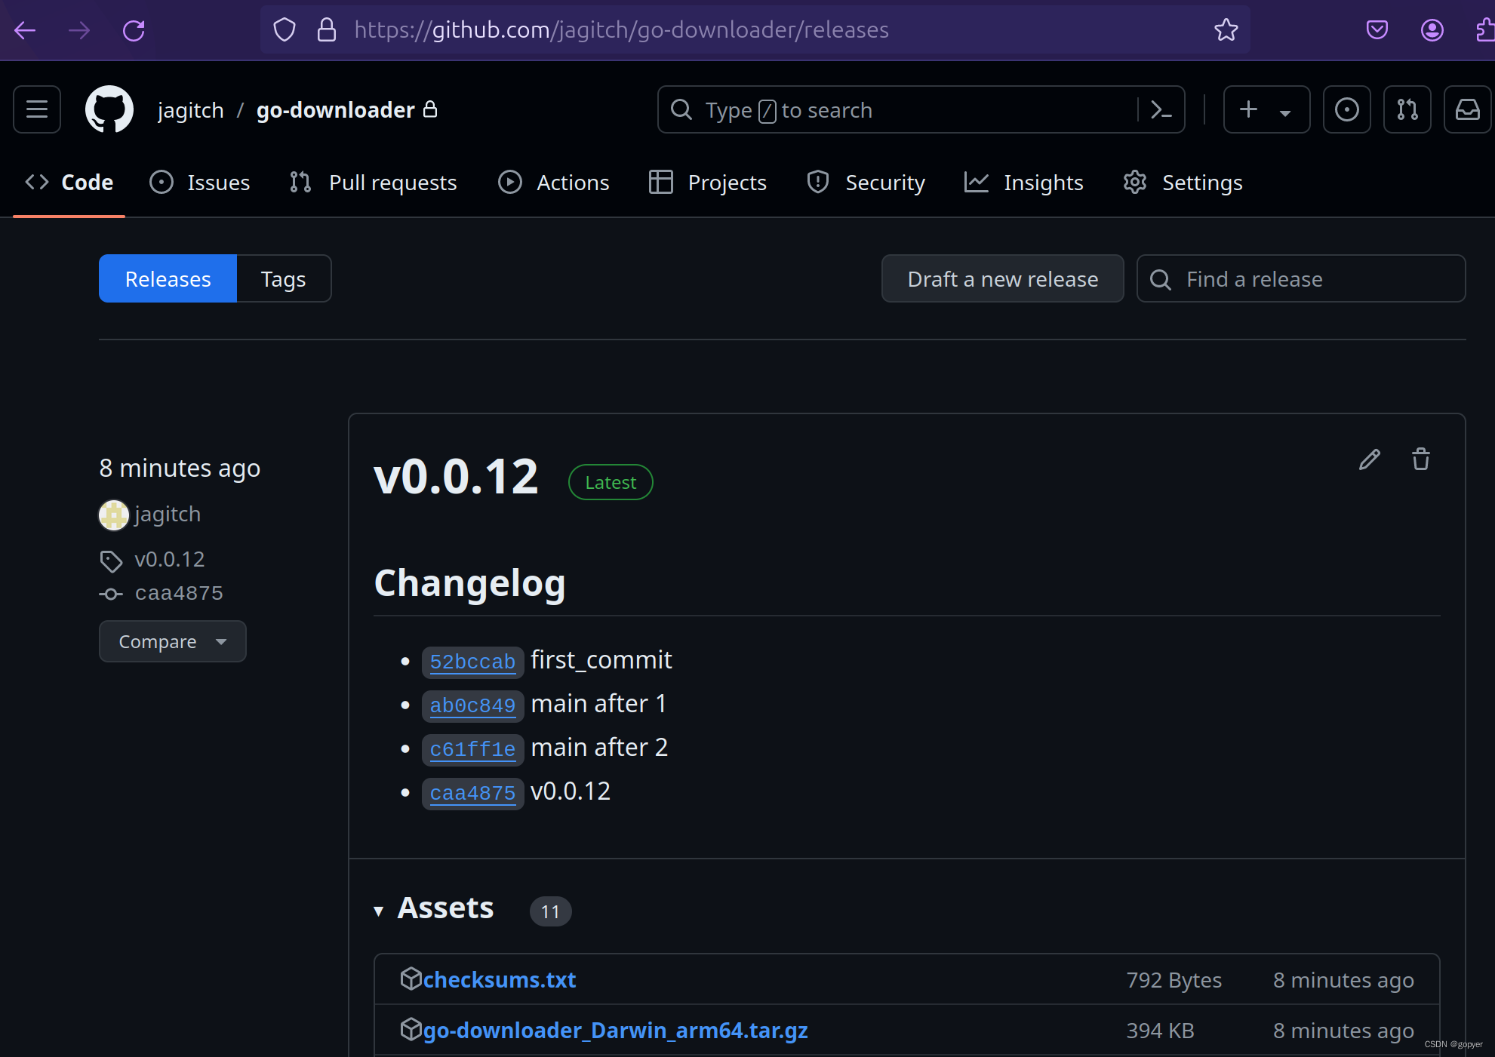Open the Compare dropdown

pyautogui.click(x=172, y=641)
